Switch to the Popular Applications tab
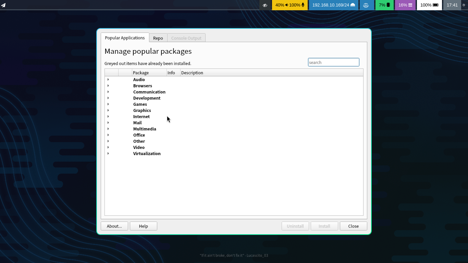This screenshot has width=468, height=263. [125, 38]
